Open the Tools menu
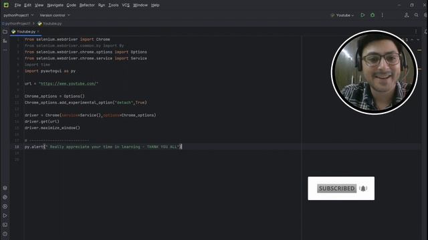 [113, 5]
